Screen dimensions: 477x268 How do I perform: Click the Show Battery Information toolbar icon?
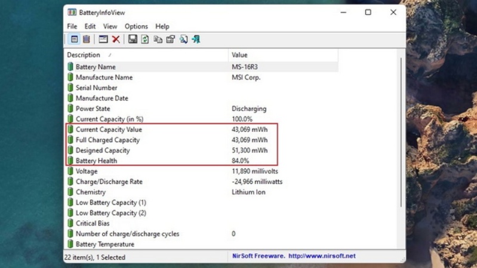(x=74, y=39)
